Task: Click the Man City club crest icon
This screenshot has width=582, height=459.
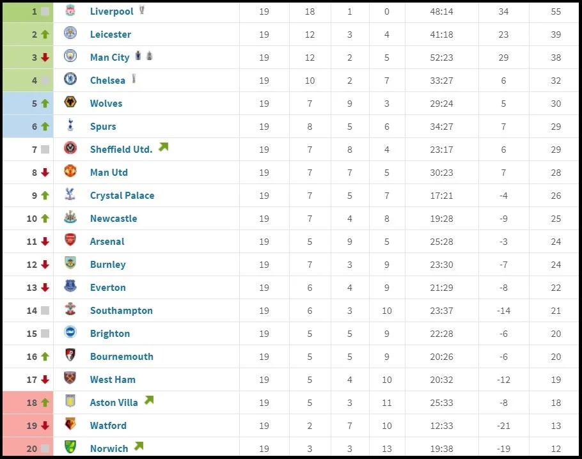Action: click(x=70, y=57)
